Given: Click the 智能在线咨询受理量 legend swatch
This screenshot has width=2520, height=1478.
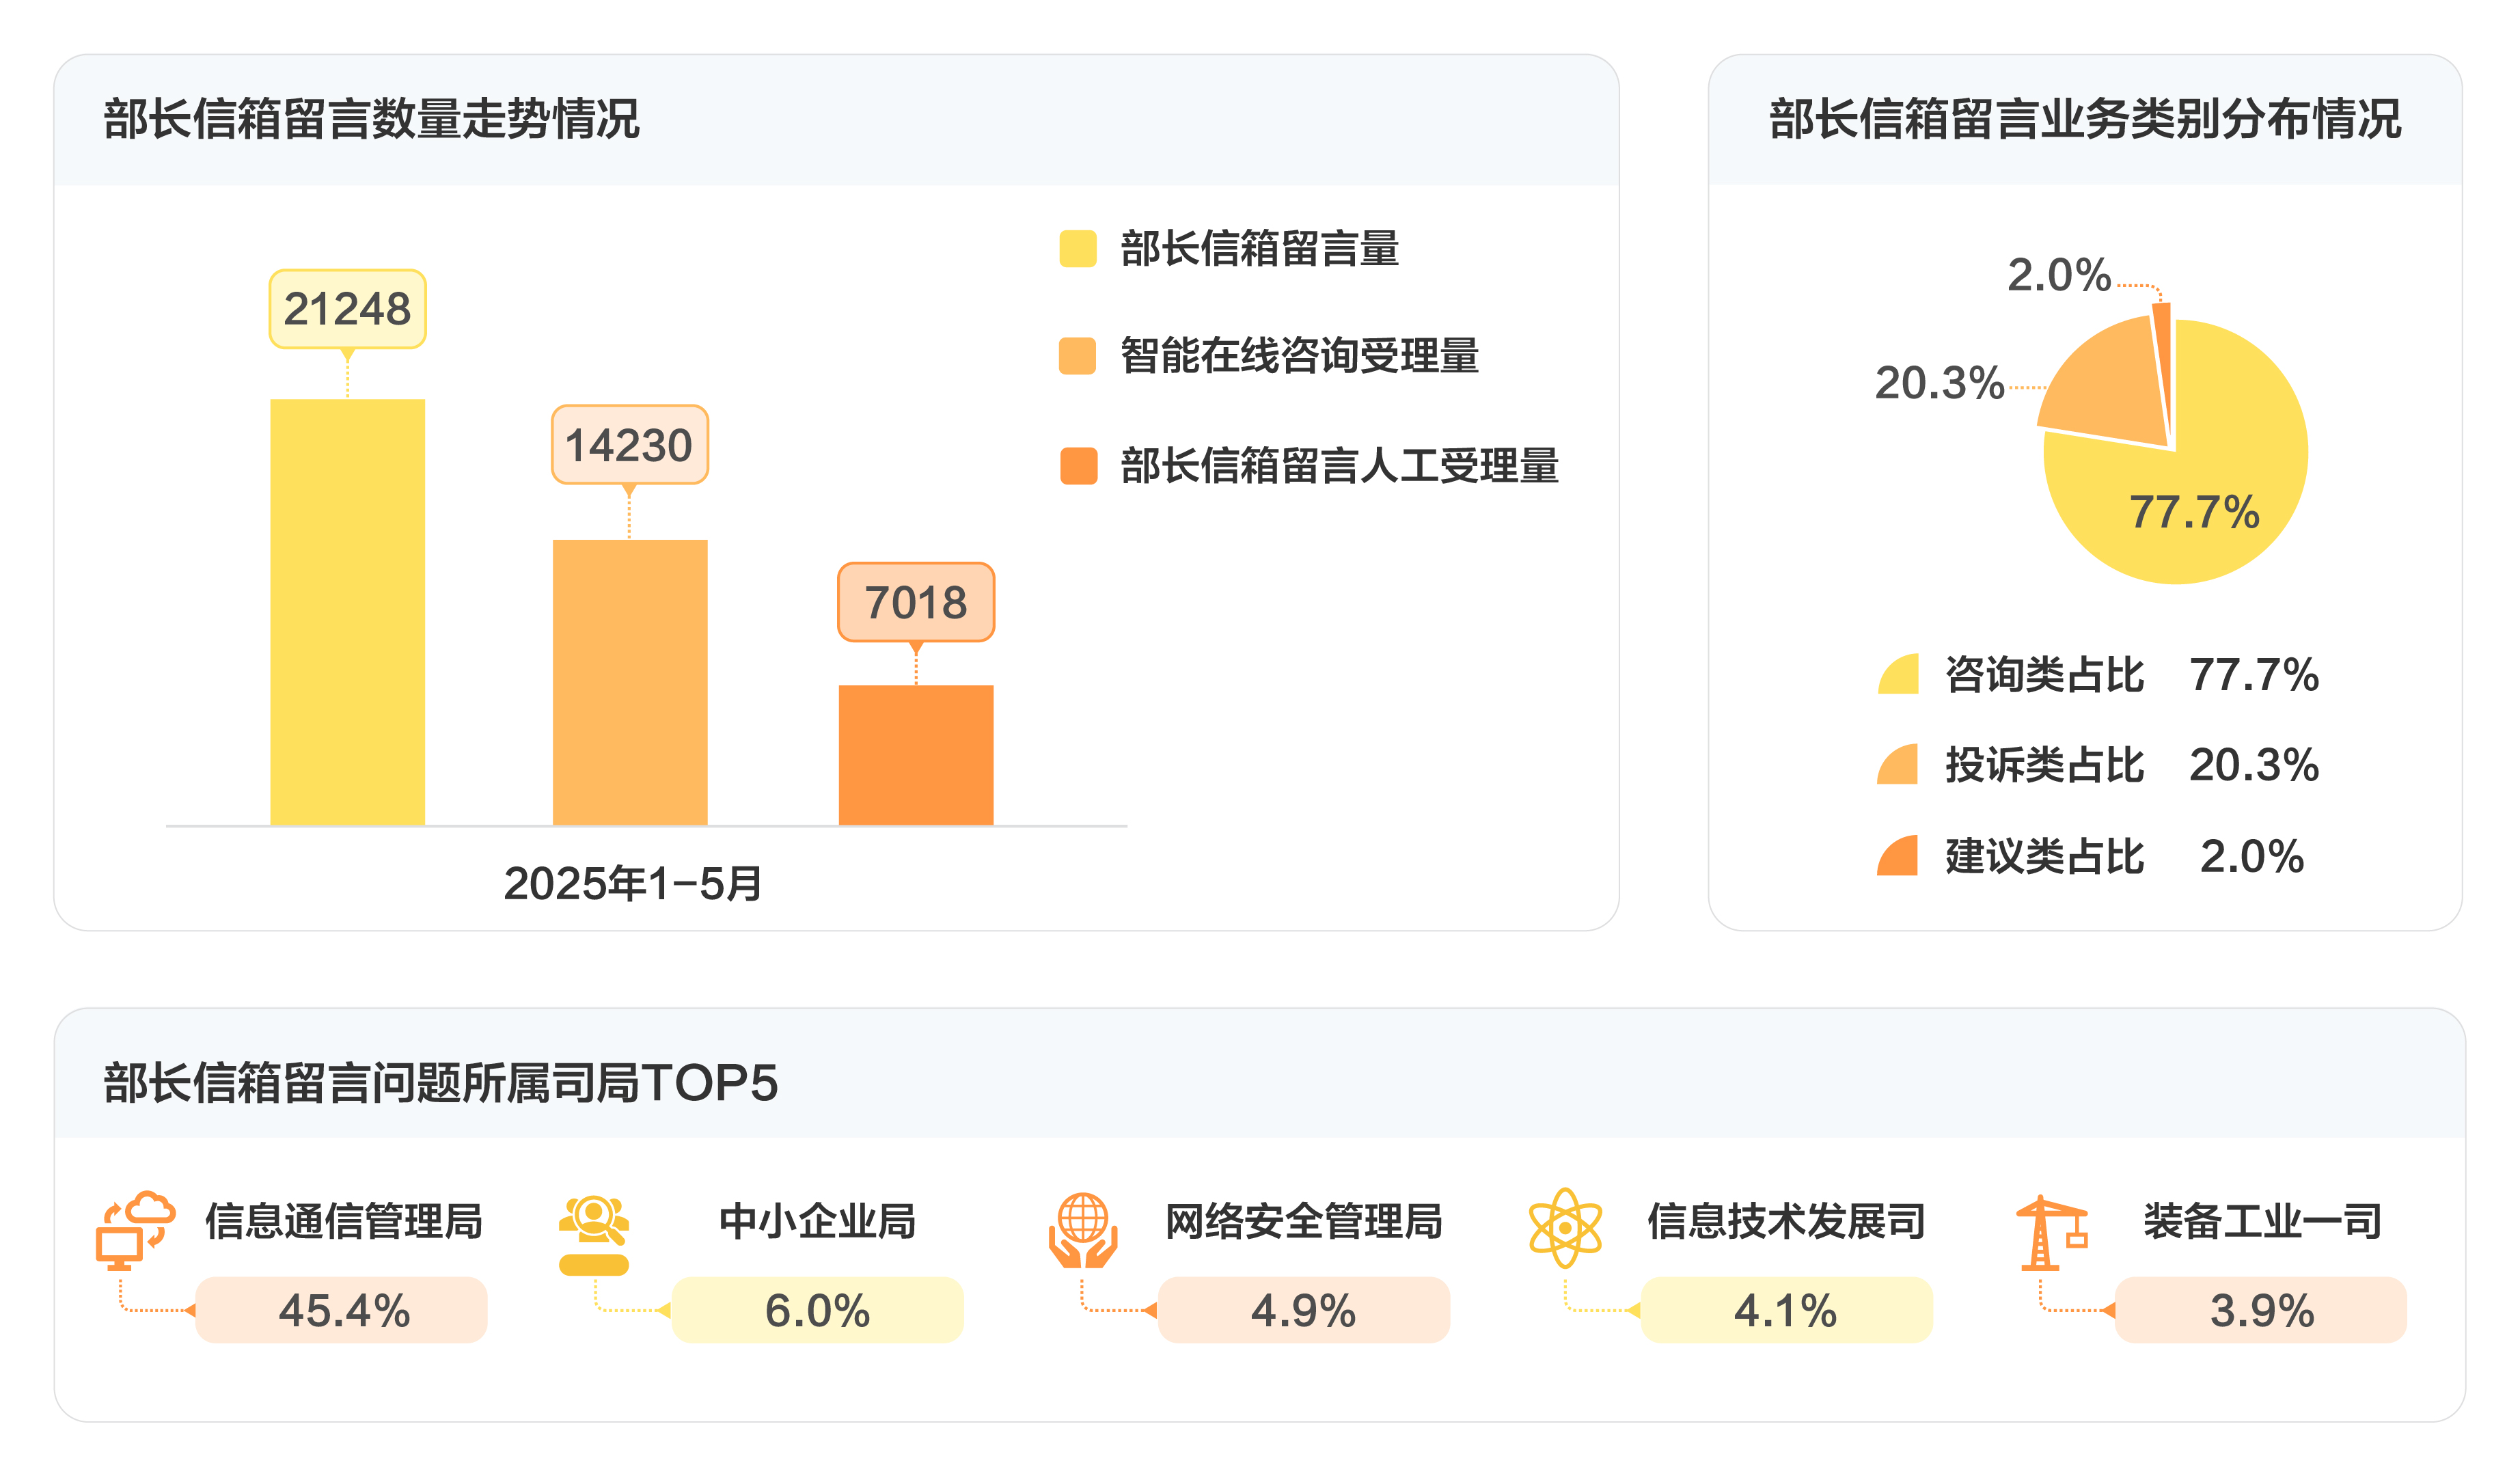Looking at the screenshot, I should (1078, 356).
